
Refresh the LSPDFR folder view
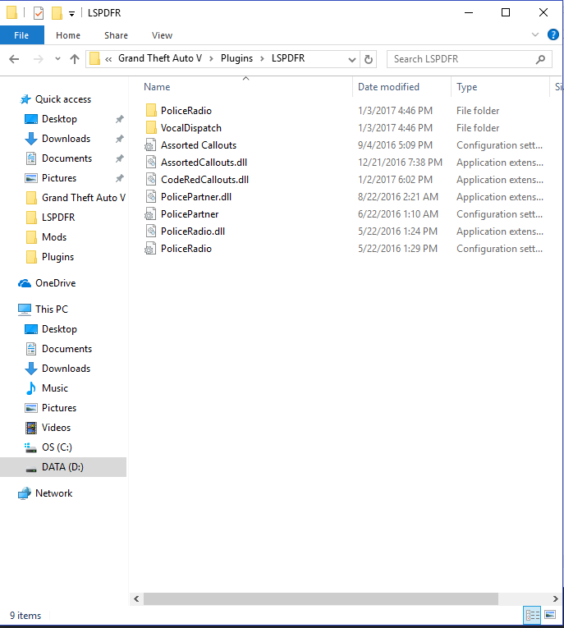(369, 60)
